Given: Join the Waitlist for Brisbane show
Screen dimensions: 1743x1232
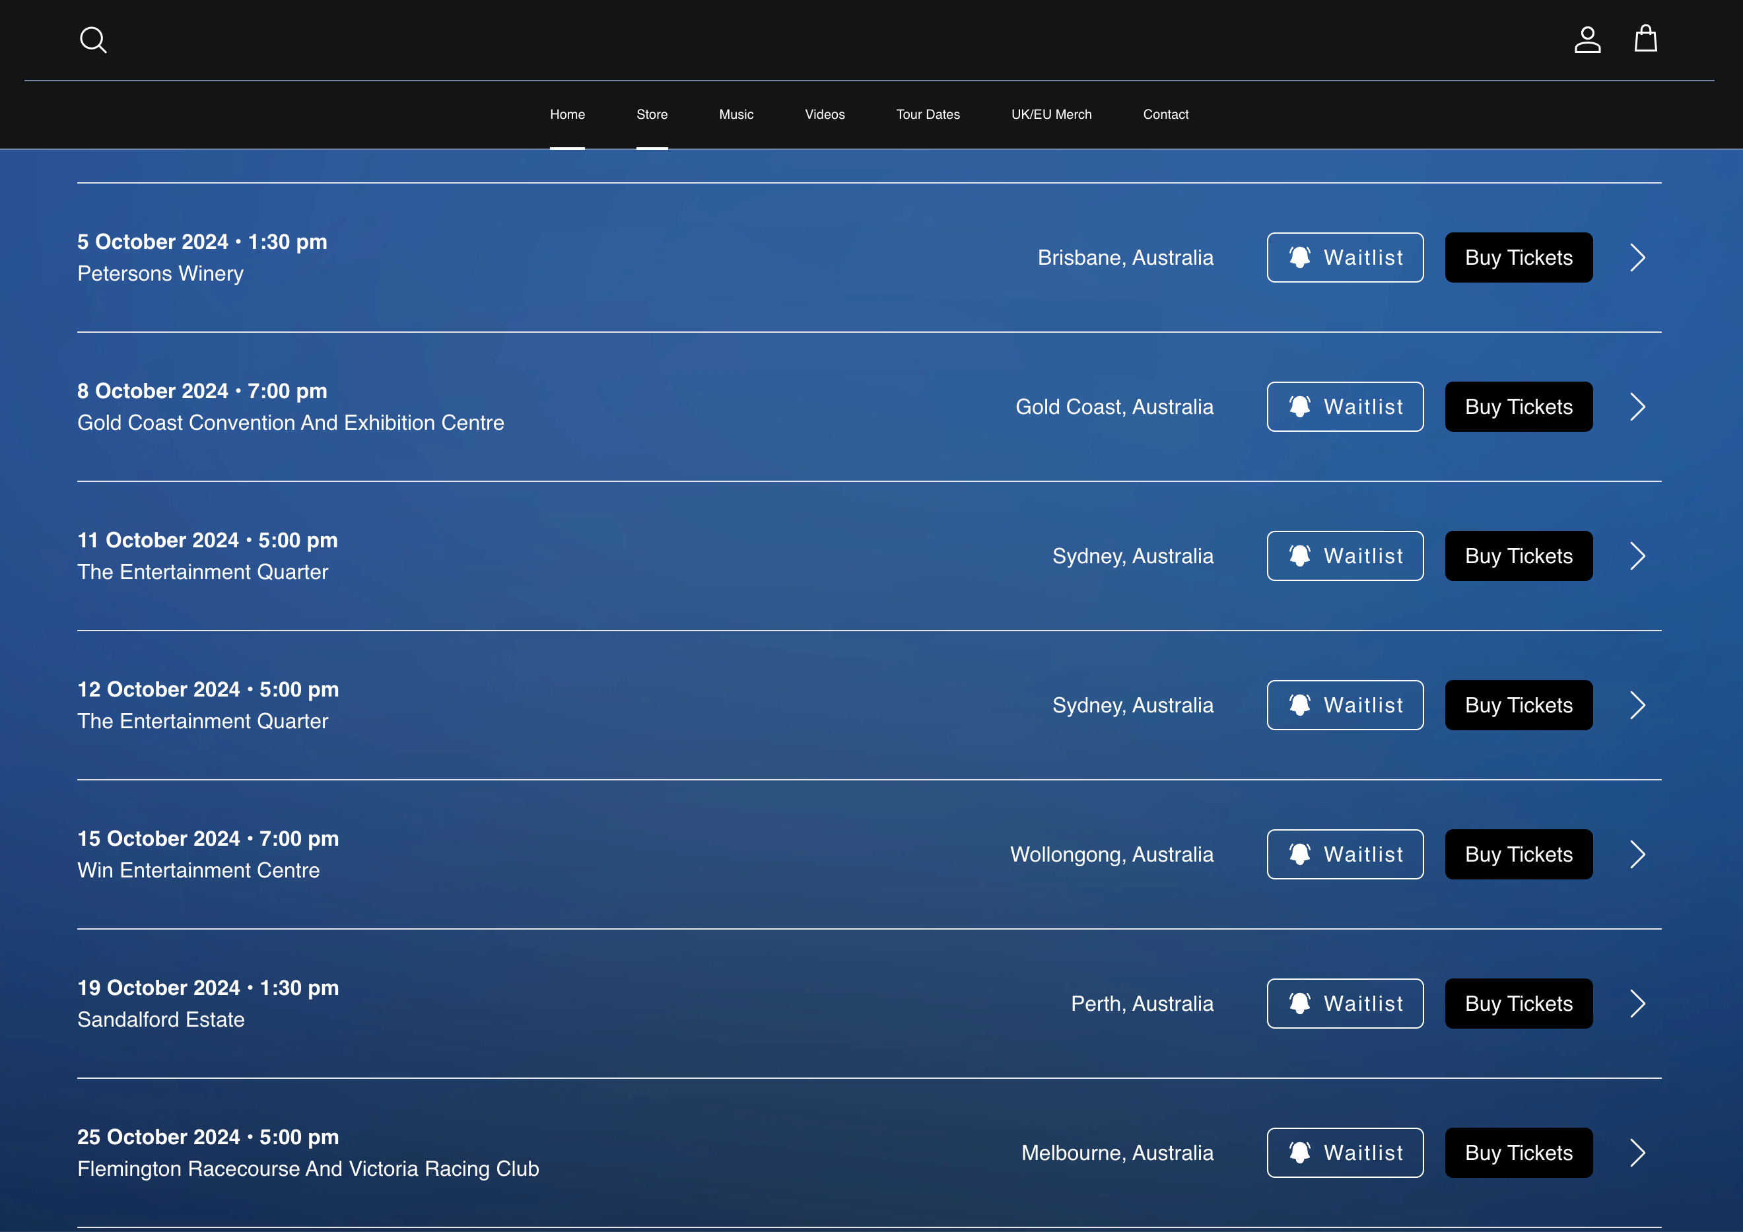Looking at the screenshot, I should (x=1344, y=257).
